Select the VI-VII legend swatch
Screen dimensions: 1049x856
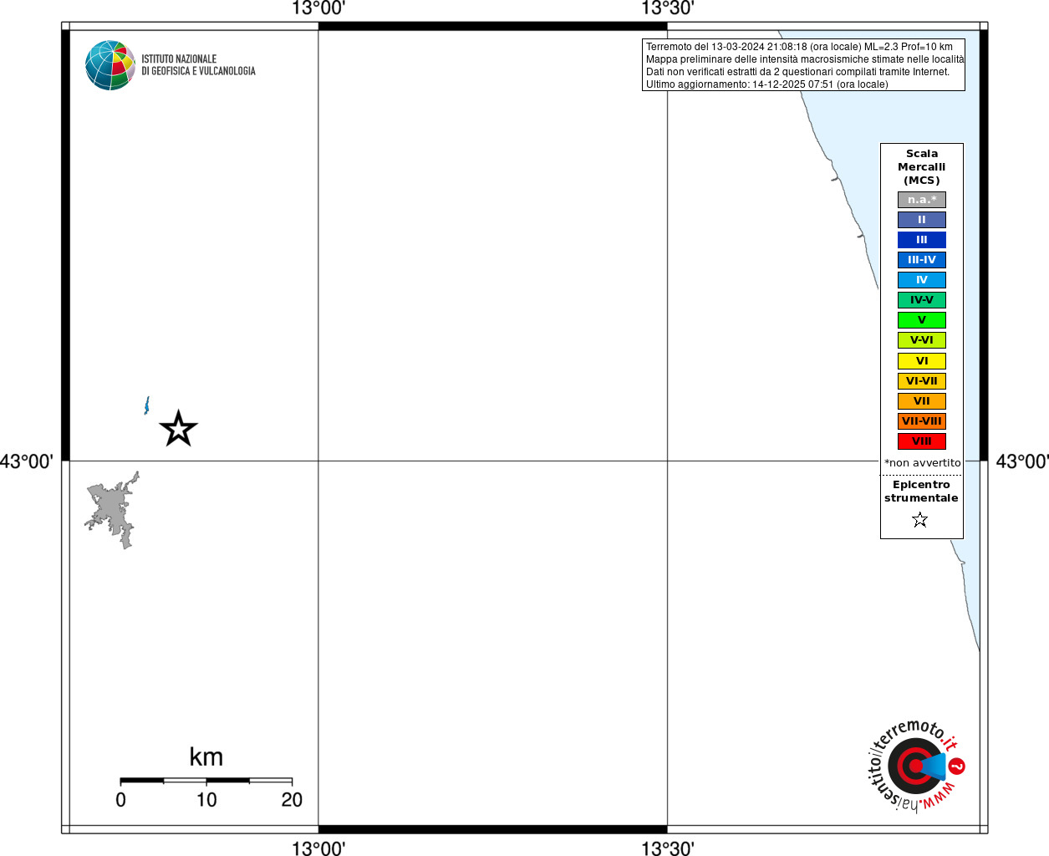pos(922,381)
